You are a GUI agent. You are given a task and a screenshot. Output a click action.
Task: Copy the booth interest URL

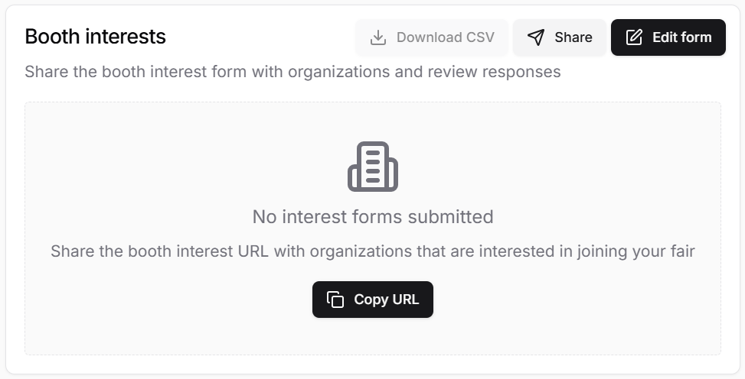[x=372, y=300]
